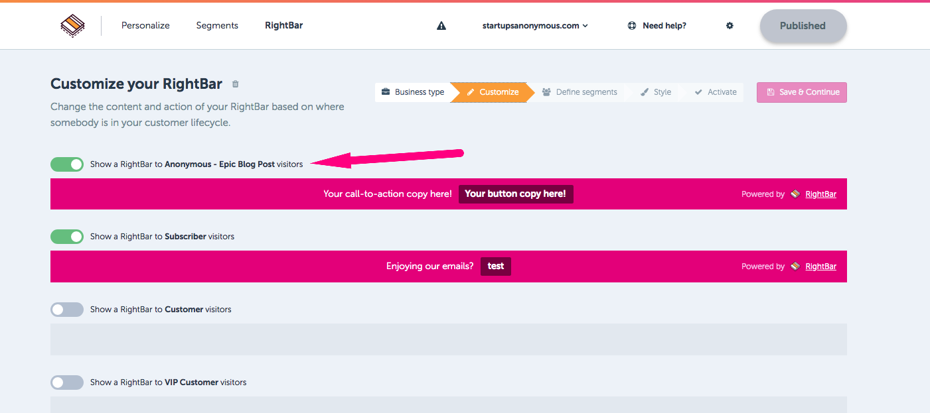
Task: Jump to the Define segments step
Action: [x=580, y=92]
